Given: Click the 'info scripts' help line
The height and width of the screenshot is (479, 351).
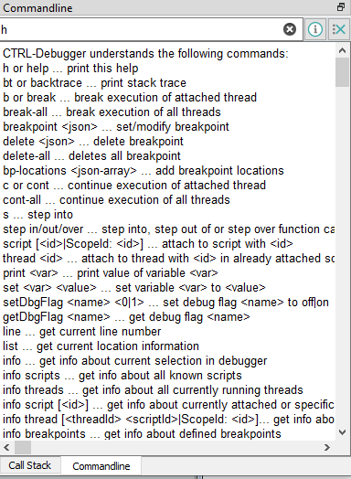Looking at the screenshot, I should click(122, 376).
